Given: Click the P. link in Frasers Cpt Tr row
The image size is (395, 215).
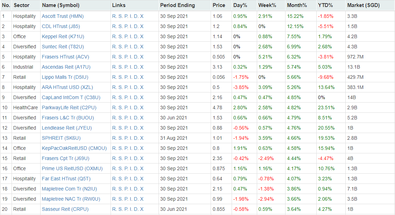Looking at the screenshot, I should click(x=126, y=158).
